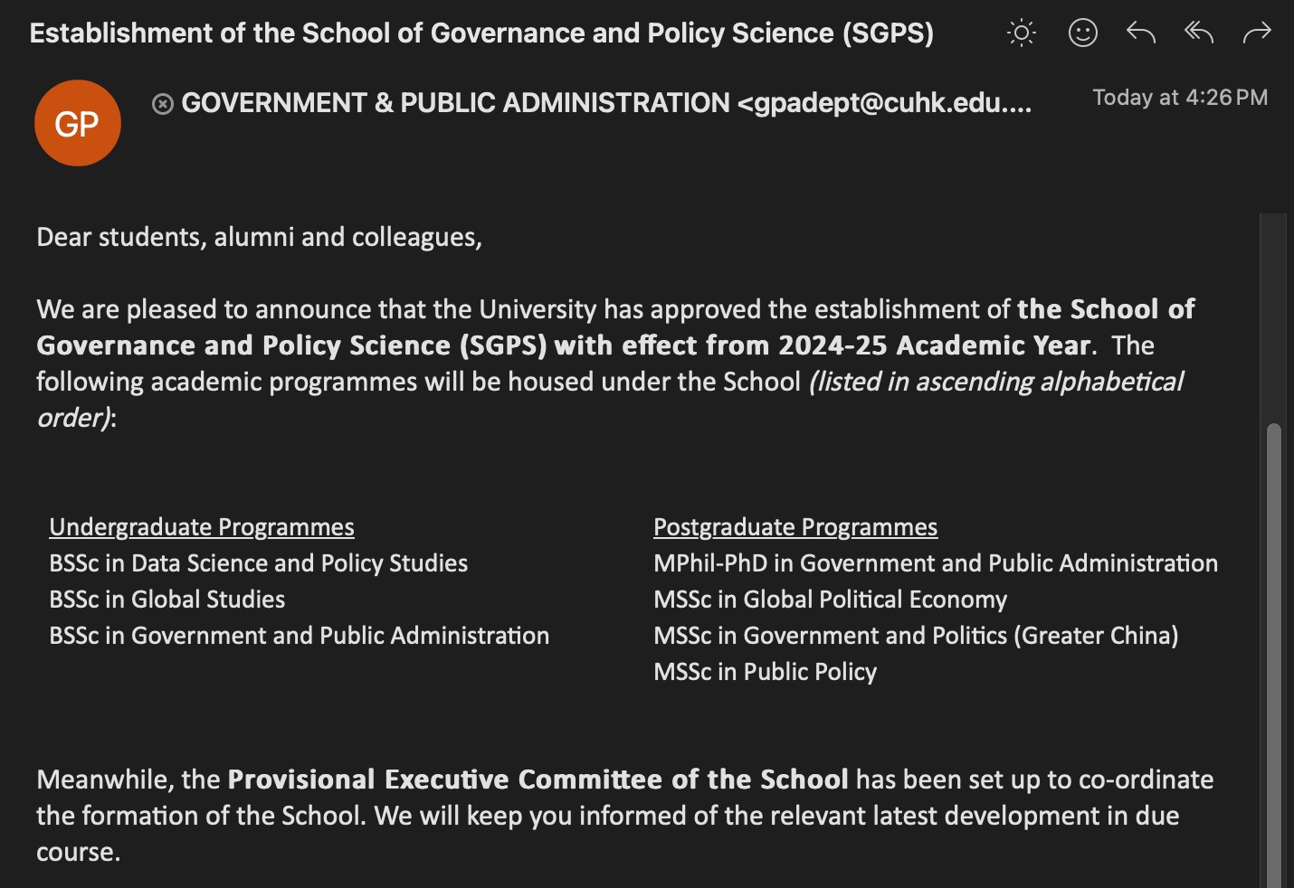React to the email with the smiley icon

click(x=1082, y=33)
